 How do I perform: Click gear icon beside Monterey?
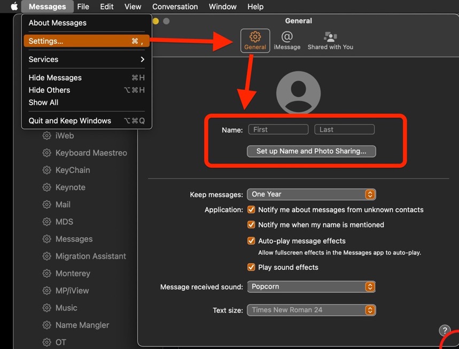pyautogui.click(x=46, y=274)
